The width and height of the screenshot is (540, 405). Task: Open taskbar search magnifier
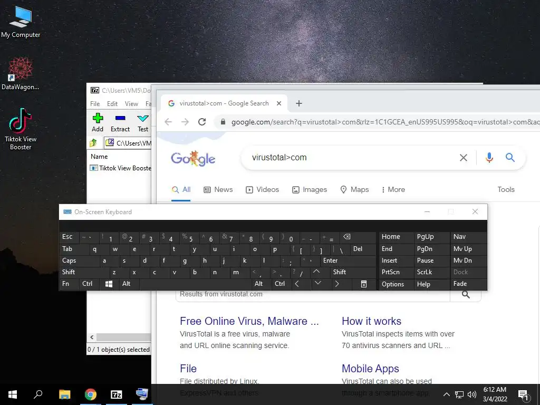click(38, 394)
